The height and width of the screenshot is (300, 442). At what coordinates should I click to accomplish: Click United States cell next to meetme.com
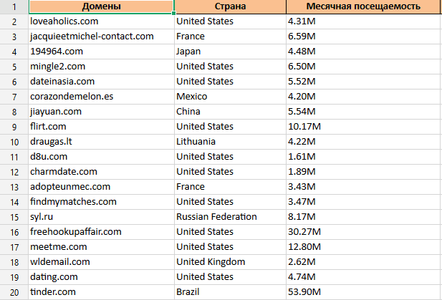point(230,247)
